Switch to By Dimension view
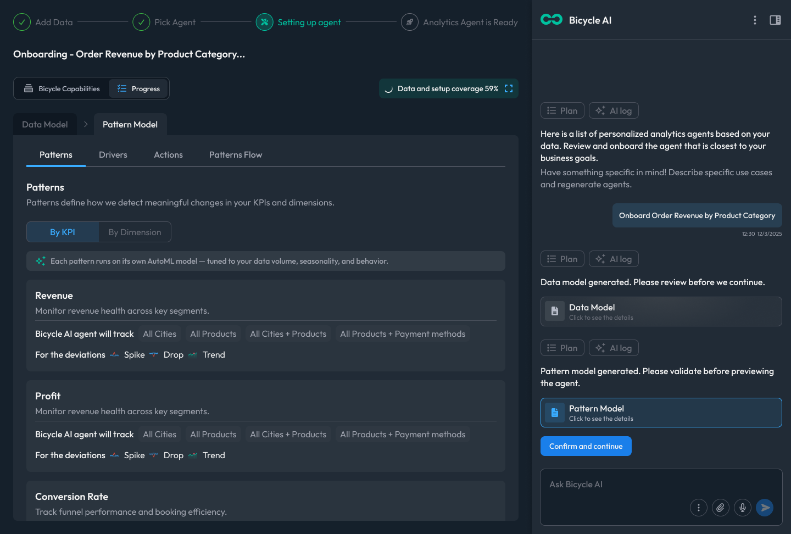Image resolution: width=791 pixels, height=534 pixels. [135, 232]
